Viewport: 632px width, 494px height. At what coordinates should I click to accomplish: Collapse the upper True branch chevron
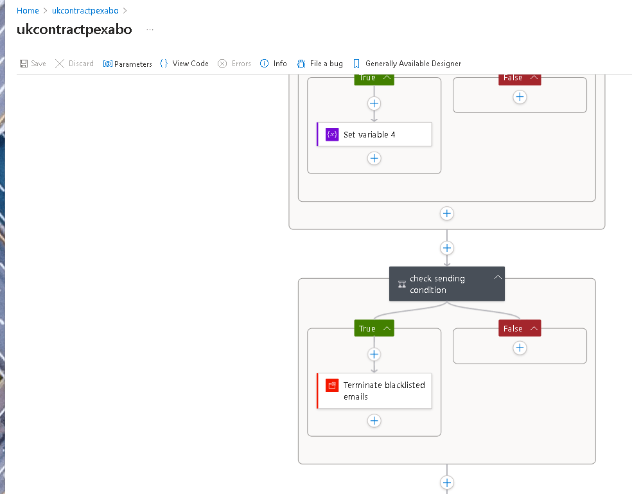click(x=387, y=78)
